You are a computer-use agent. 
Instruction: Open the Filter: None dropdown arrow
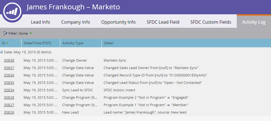coord(31,33)
